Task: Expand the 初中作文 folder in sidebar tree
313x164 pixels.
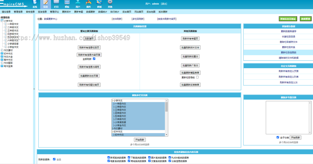Action: tap(2, 53)
